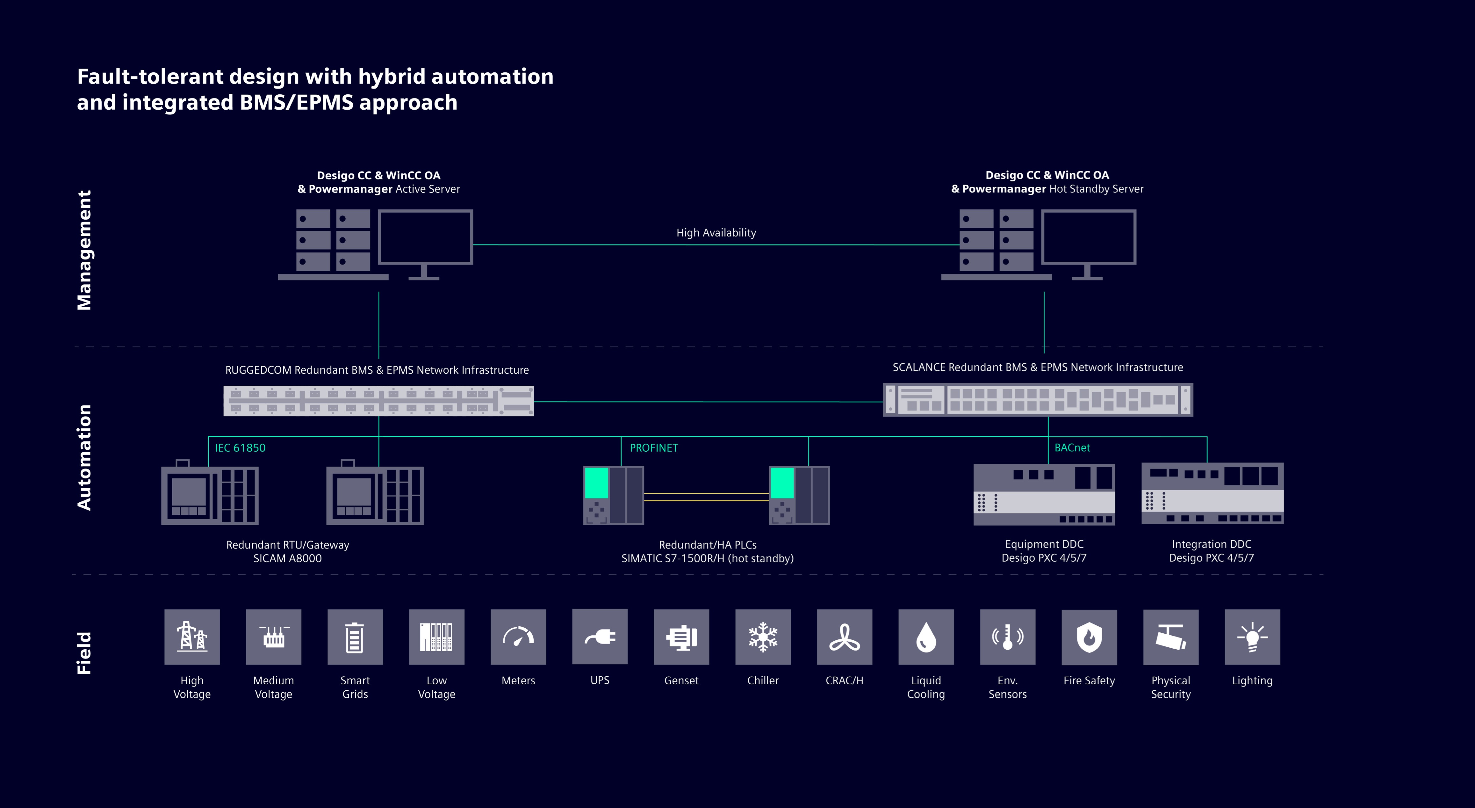Click the BACnet protocol label
The height and width of the screenshot is (808, 1475).
[x=1072, y=448]
